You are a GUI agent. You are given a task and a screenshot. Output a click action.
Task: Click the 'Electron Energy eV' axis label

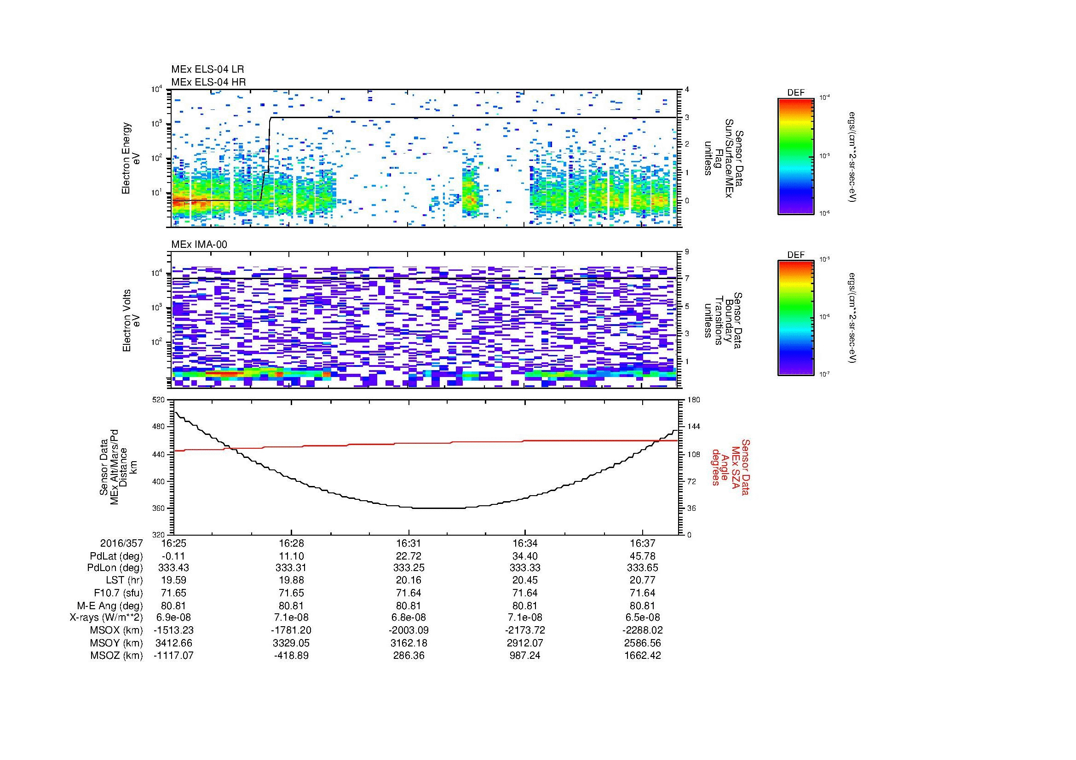click(131, 158)
